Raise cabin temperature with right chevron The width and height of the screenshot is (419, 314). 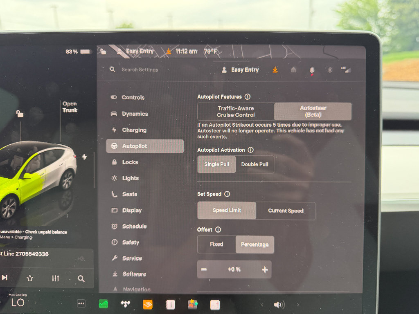(35, 303)
